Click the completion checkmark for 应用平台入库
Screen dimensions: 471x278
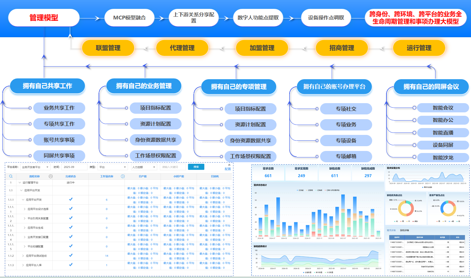pyautogui.click(x=71, y=265)
